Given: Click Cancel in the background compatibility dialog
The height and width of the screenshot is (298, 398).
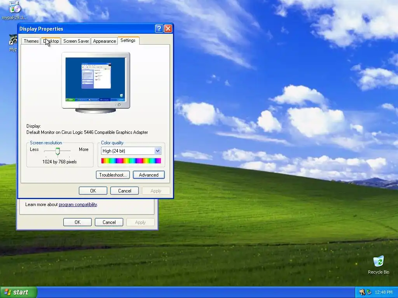Looking at the screenshot, I should coord(109,222).
